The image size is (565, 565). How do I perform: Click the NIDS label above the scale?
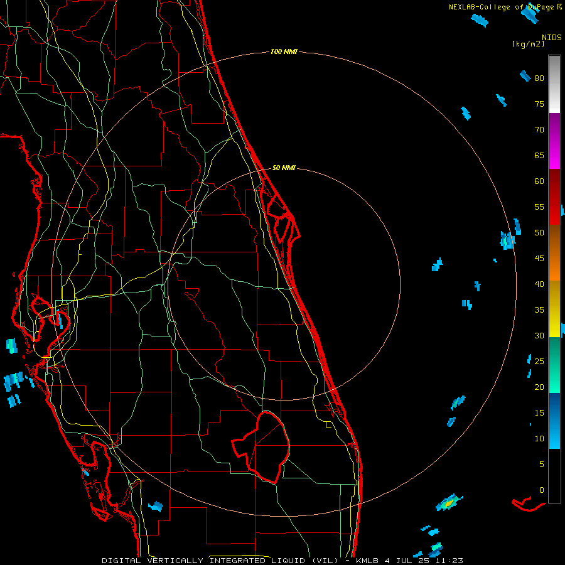[x=551, y=38]
